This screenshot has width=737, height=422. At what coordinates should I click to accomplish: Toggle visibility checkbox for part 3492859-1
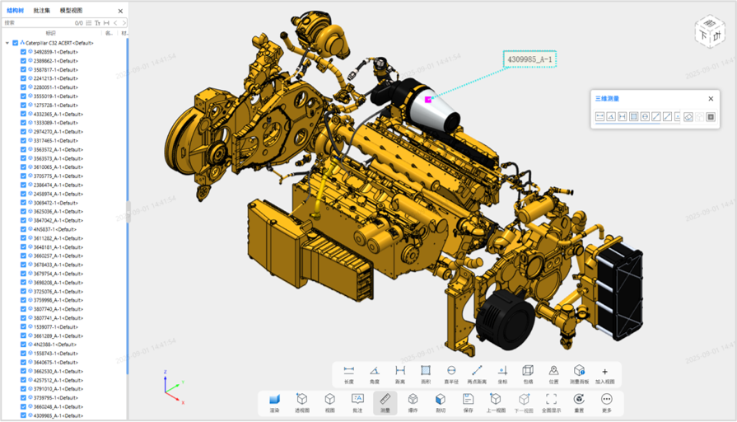[x=24, y=52]
